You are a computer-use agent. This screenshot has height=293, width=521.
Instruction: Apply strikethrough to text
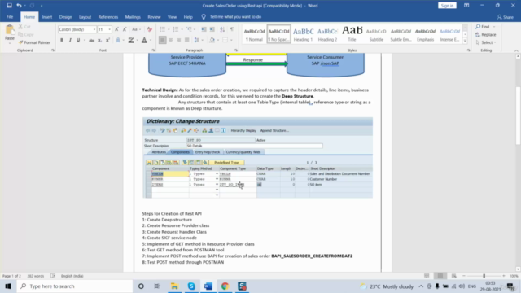pyautogui.click(x=91, y=40)
